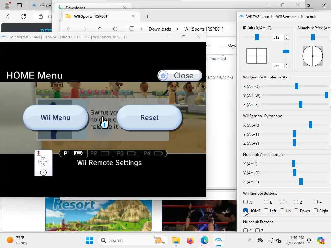Open Microsoft Edge from the taskbar

point(204,240)
